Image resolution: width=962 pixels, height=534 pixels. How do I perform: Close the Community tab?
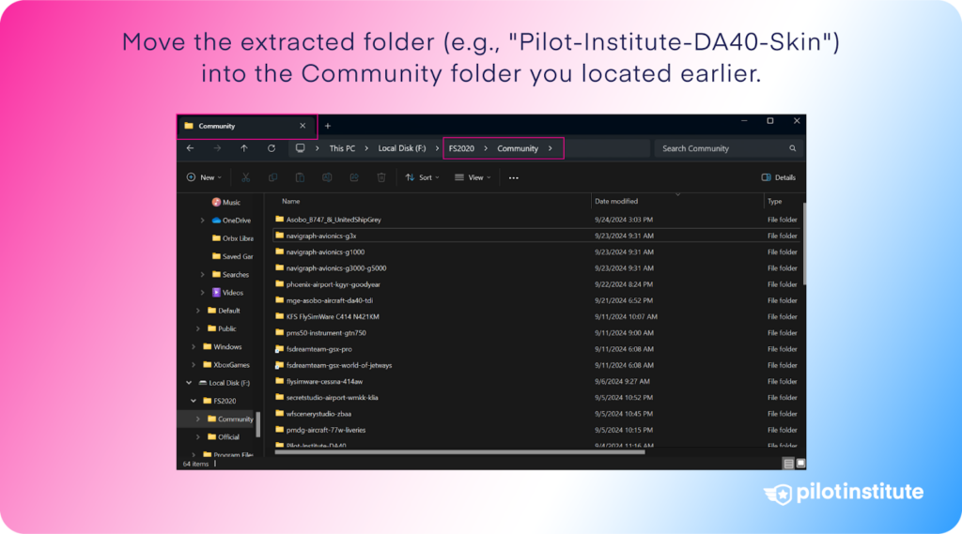coord(303,126)
